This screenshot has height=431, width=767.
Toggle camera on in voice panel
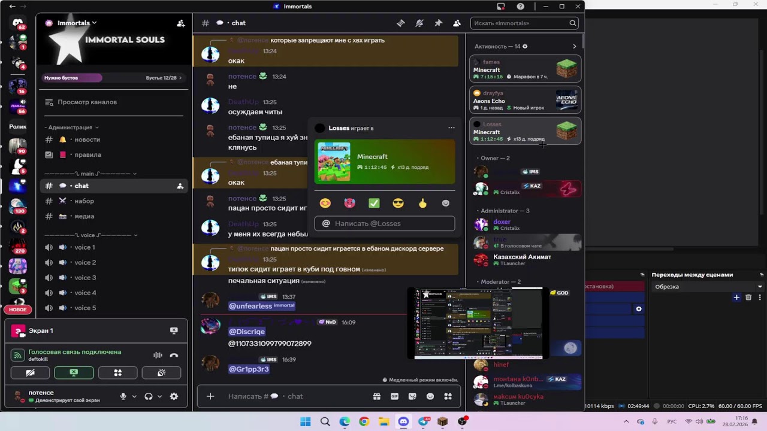(x=30, y=372)
